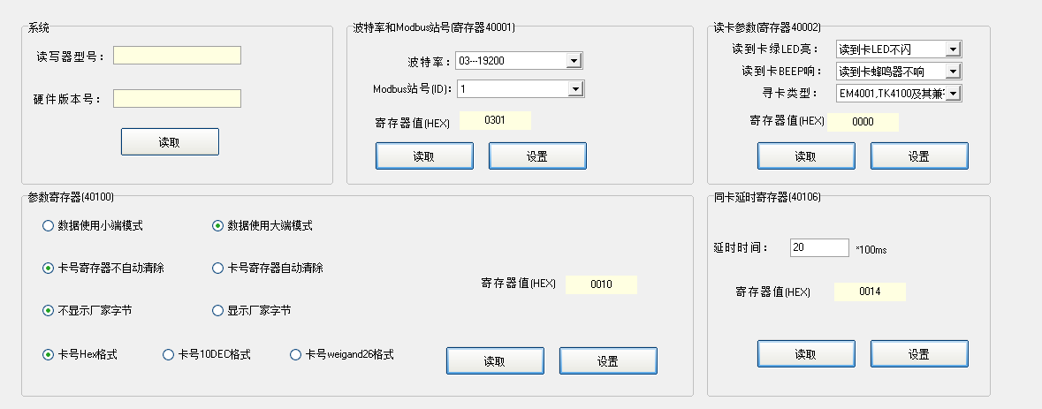Click 设置 button in 读卡参数 group
This screenshot has width=1042, height=409.
tap(918, 155)
